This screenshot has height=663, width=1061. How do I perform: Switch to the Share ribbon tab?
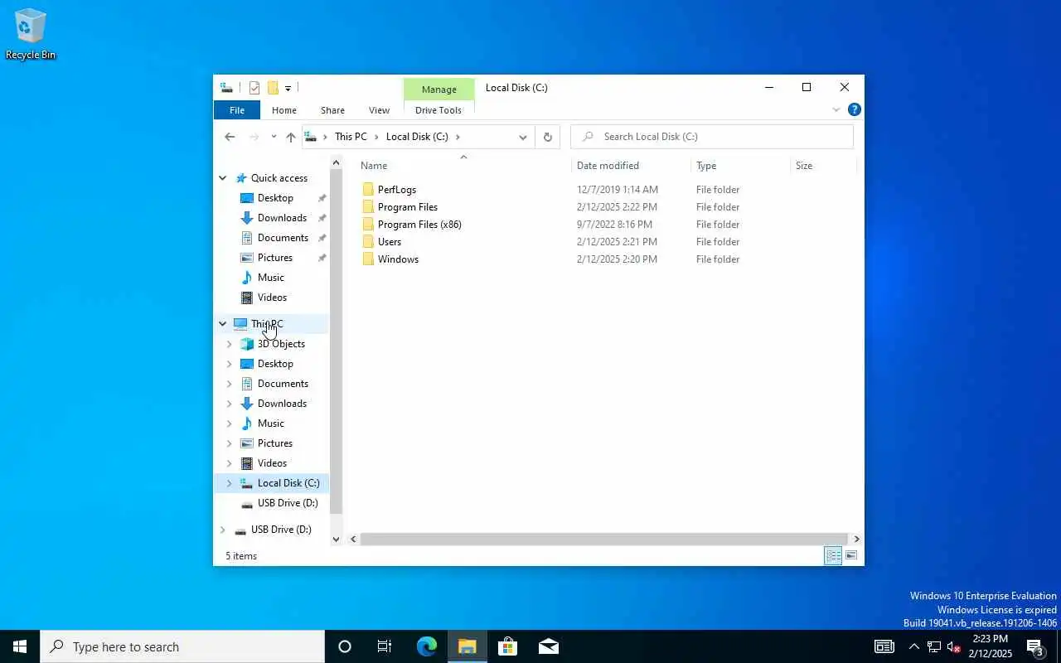tap(332, 110)
